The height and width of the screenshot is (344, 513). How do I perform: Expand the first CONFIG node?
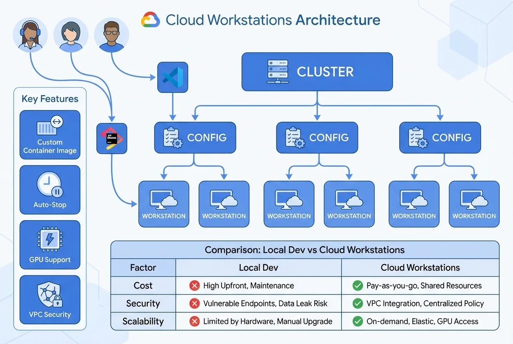coord(195,138)
